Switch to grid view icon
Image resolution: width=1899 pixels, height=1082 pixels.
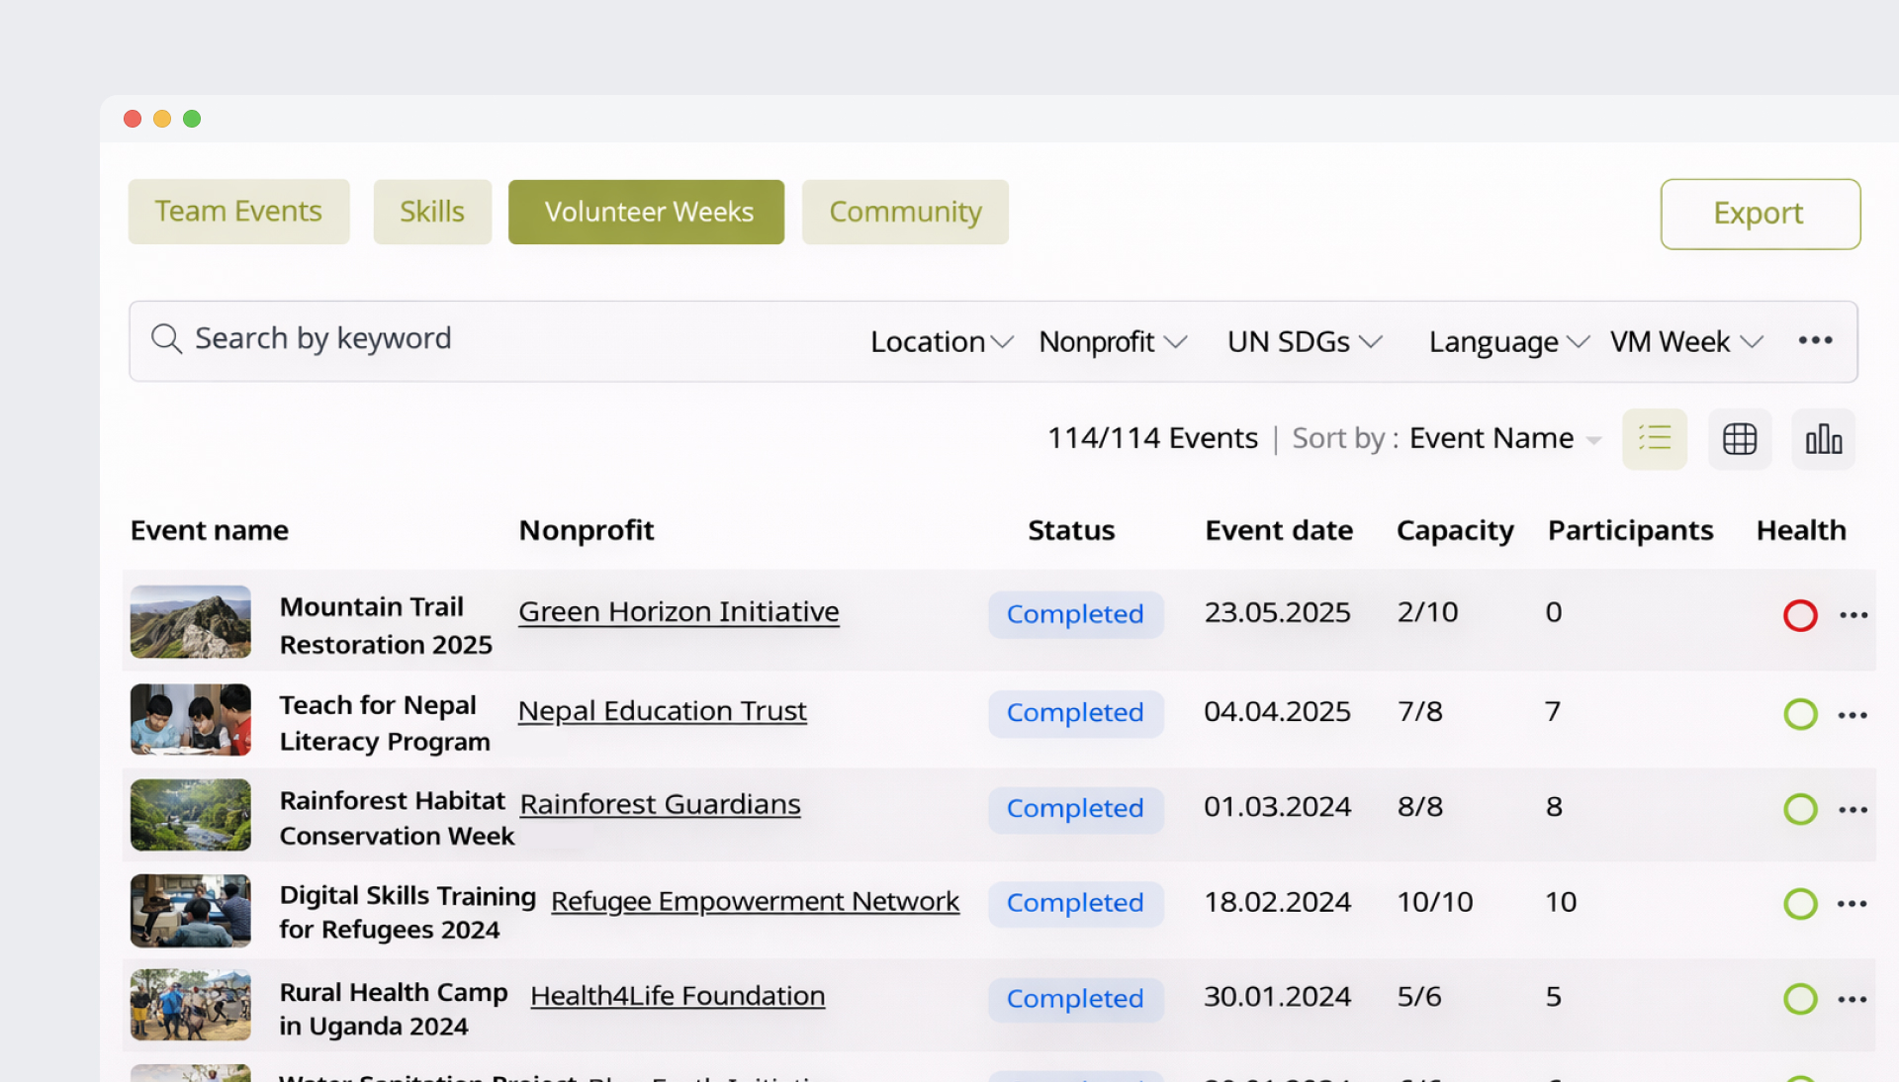click(x=1740, y=438)
